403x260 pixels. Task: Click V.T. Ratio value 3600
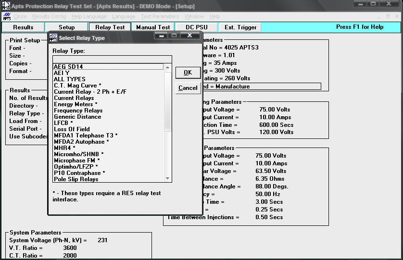70,248
